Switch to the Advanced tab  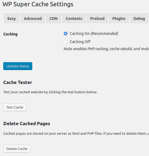(x=33, y=19)
